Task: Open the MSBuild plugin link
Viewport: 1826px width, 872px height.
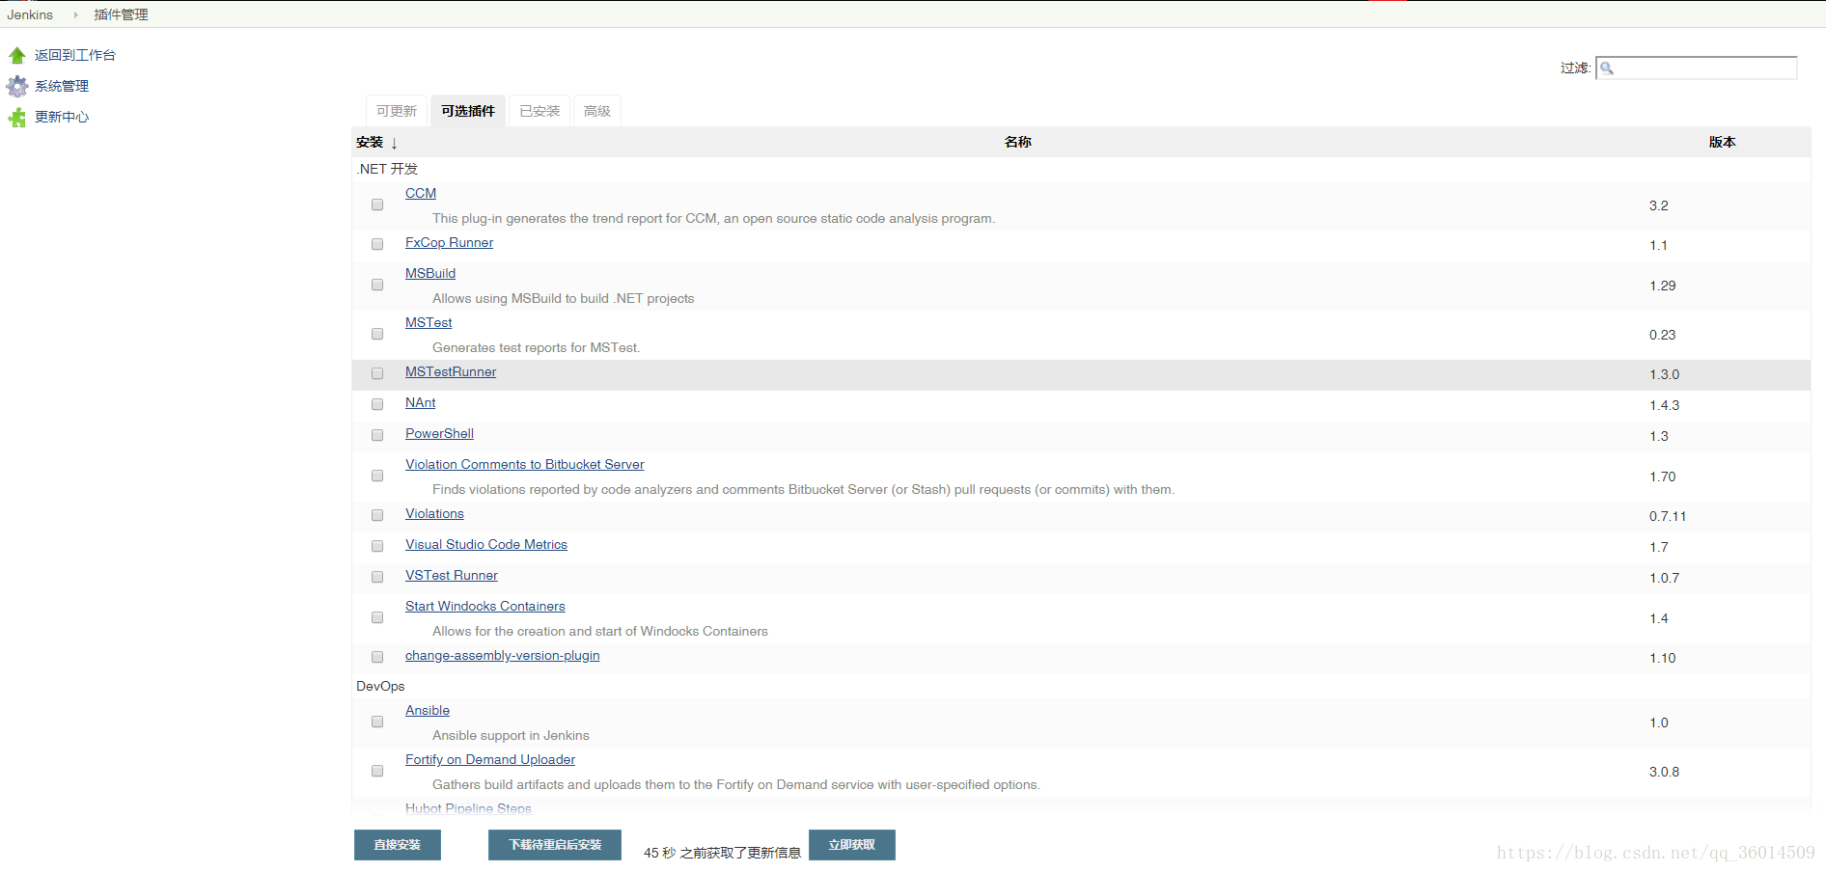Action: click(430, 273)
